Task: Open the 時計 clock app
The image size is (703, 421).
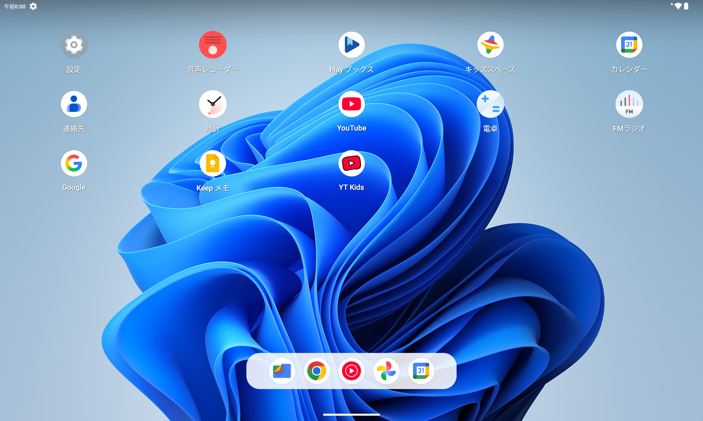Action: point(213,104)
